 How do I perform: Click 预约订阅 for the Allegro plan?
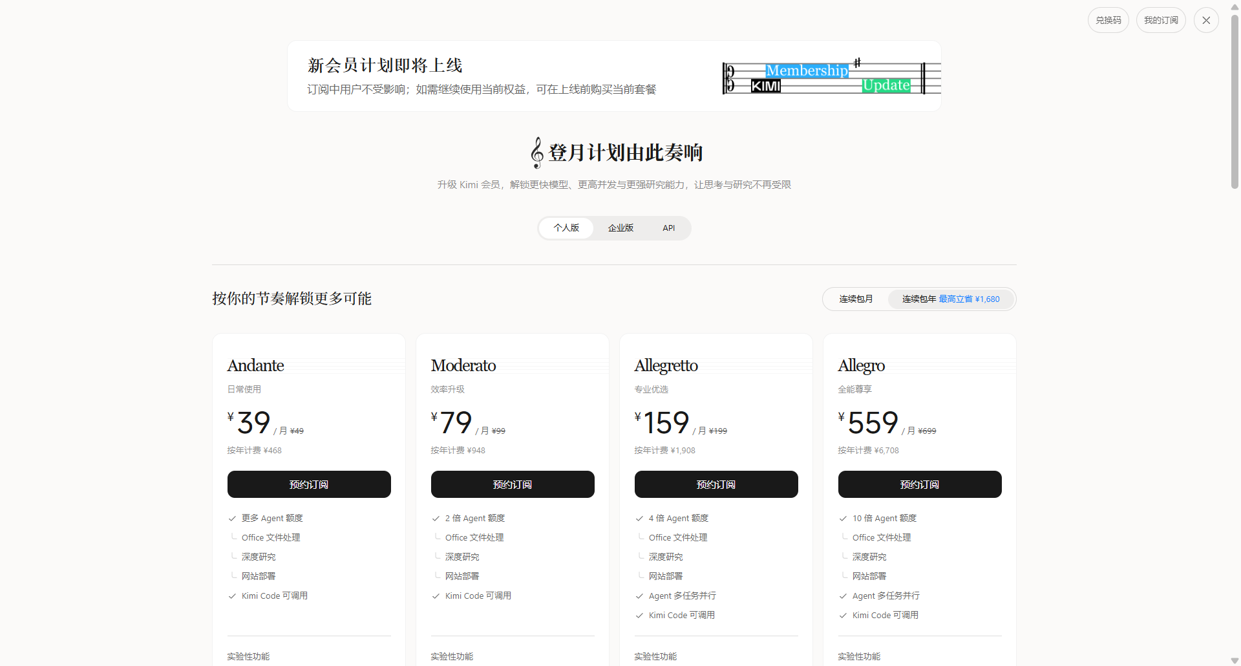[x=920, y=484]
